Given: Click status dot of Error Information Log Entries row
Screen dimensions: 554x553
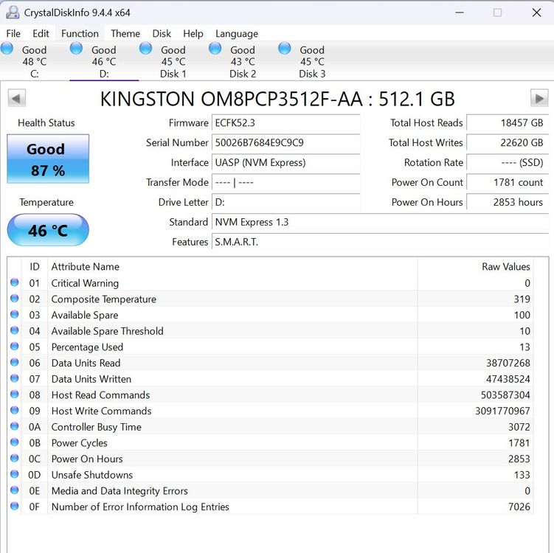Looking at the screenshot, I should tap(15, 506).
